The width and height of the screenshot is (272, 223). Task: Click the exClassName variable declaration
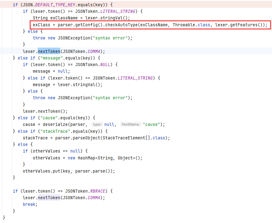[x=64, y=18]
